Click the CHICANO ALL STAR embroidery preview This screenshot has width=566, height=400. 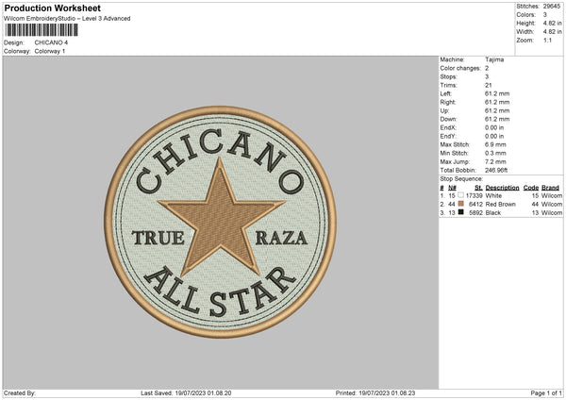click(220, 222)
